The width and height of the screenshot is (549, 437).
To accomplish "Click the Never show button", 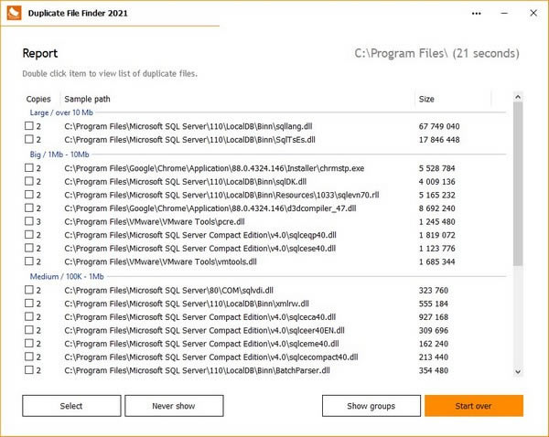I will point(174,406).
